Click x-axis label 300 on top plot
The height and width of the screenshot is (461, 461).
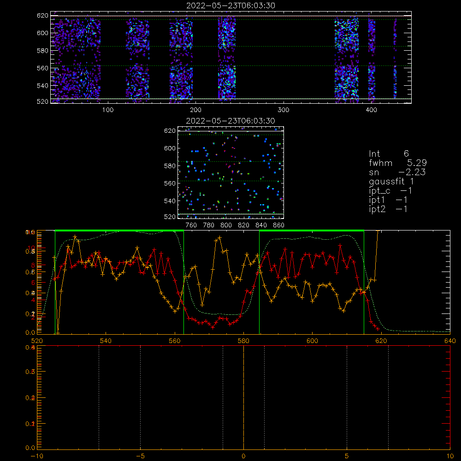[284, 110]
